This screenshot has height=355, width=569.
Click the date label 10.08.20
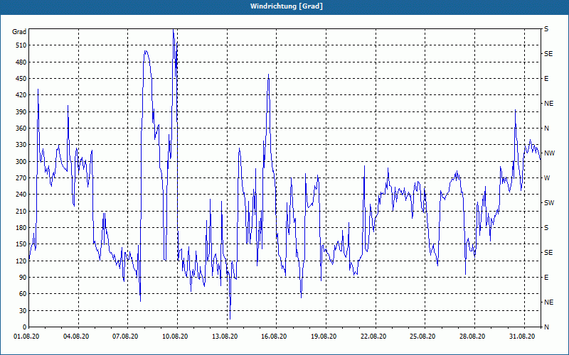(x=175, y=337)
